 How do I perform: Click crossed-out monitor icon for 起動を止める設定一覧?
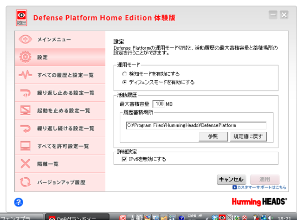[x=26, y=110]
